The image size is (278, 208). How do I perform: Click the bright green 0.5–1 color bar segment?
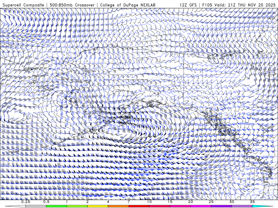(57, 206)
